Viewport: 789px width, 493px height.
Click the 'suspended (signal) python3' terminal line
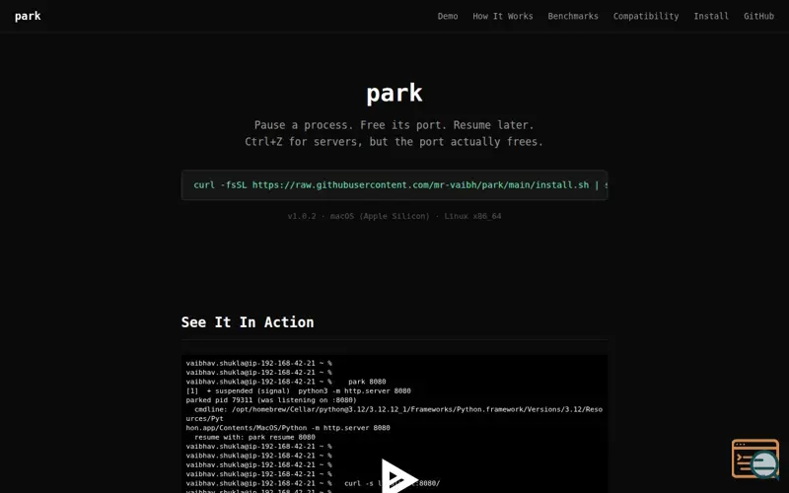click(x=299, y=390)
